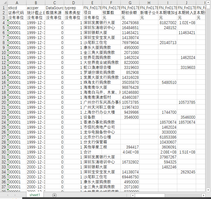Click value 98876428 in column G
Screen dimensions: 211x199
coord(130,87)
